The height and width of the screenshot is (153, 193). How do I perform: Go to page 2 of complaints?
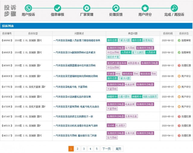(78, 149)
